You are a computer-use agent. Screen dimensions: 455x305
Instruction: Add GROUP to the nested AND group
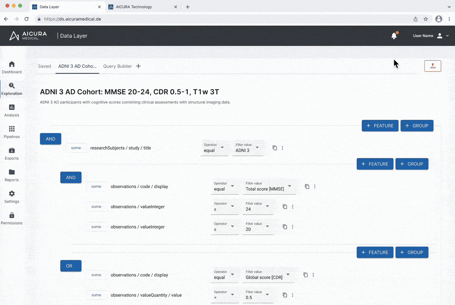[412, 164]
